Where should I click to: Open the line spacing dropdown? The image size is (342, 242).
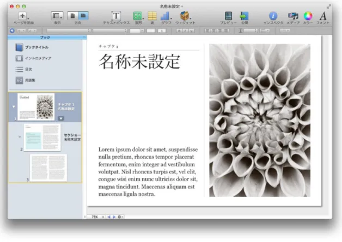(x=251, y=30)
